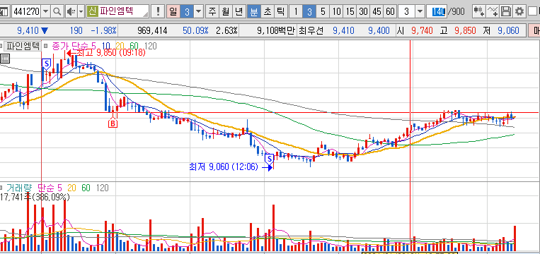This screenshot has width=540, height=254.
Task: Click the yellow 20 price moving-average label
Action: pyautogui.click(x=119, y=46)
